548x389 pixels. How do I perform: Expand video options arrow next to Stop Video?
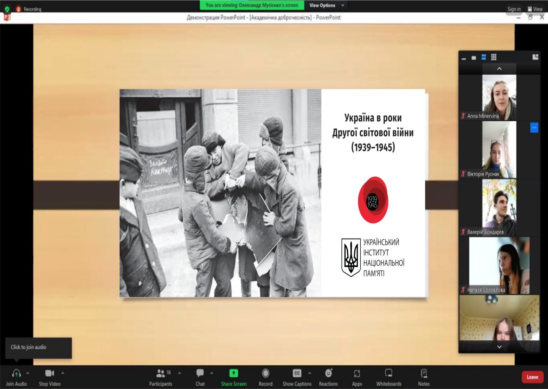tap(63, 373)
